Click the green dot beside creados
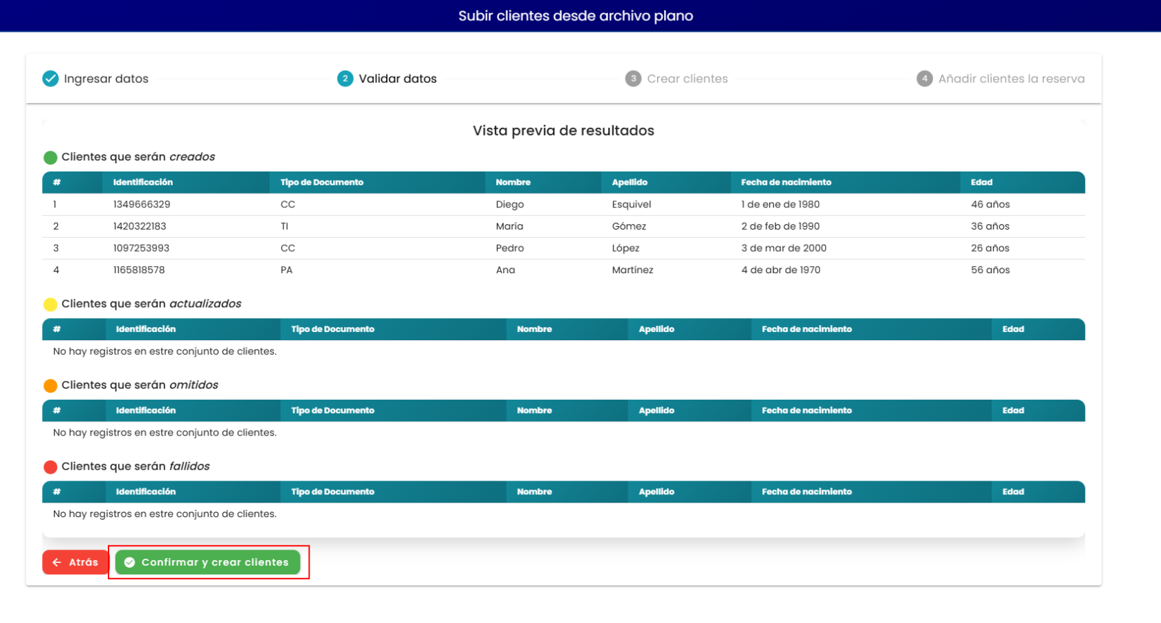Viewport: 1161px width, 623px height. [x=50, y=158]
